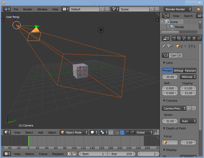The height and width of the screenshot is (158, 204).
Task: Click the clipping end 15.00 field
Action: click(188, 93)
